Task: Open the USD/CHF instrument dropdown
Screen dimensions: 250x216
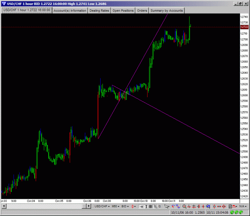Action: (x=102, y=206)
